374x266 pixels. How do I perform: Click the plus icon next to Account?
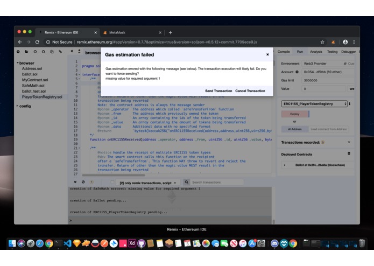(x=297, y=72)
